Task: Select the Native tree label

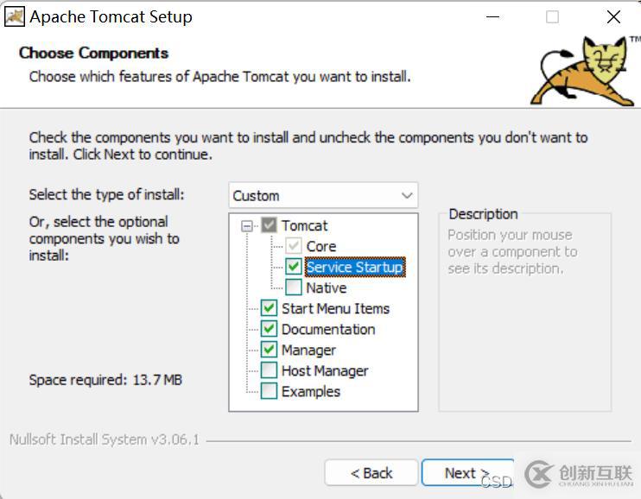Action: tap(327, 287)
